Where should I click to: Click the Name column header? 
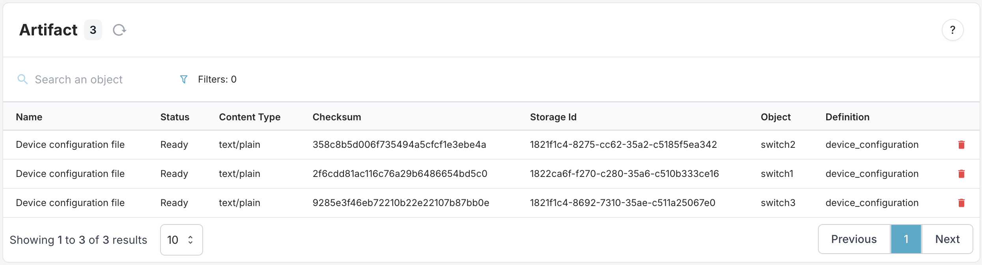coord(29,117)
